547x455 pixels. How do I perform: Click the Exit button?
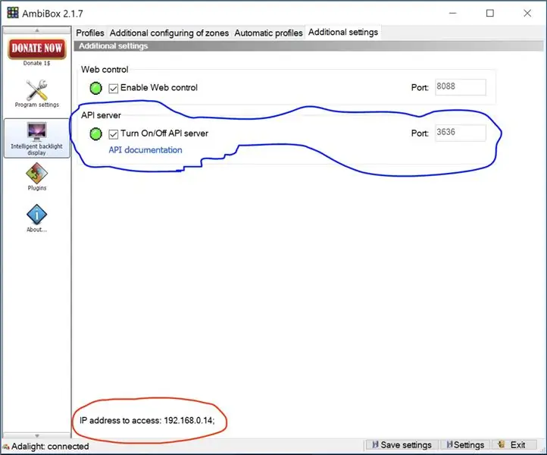click(513, 445)
